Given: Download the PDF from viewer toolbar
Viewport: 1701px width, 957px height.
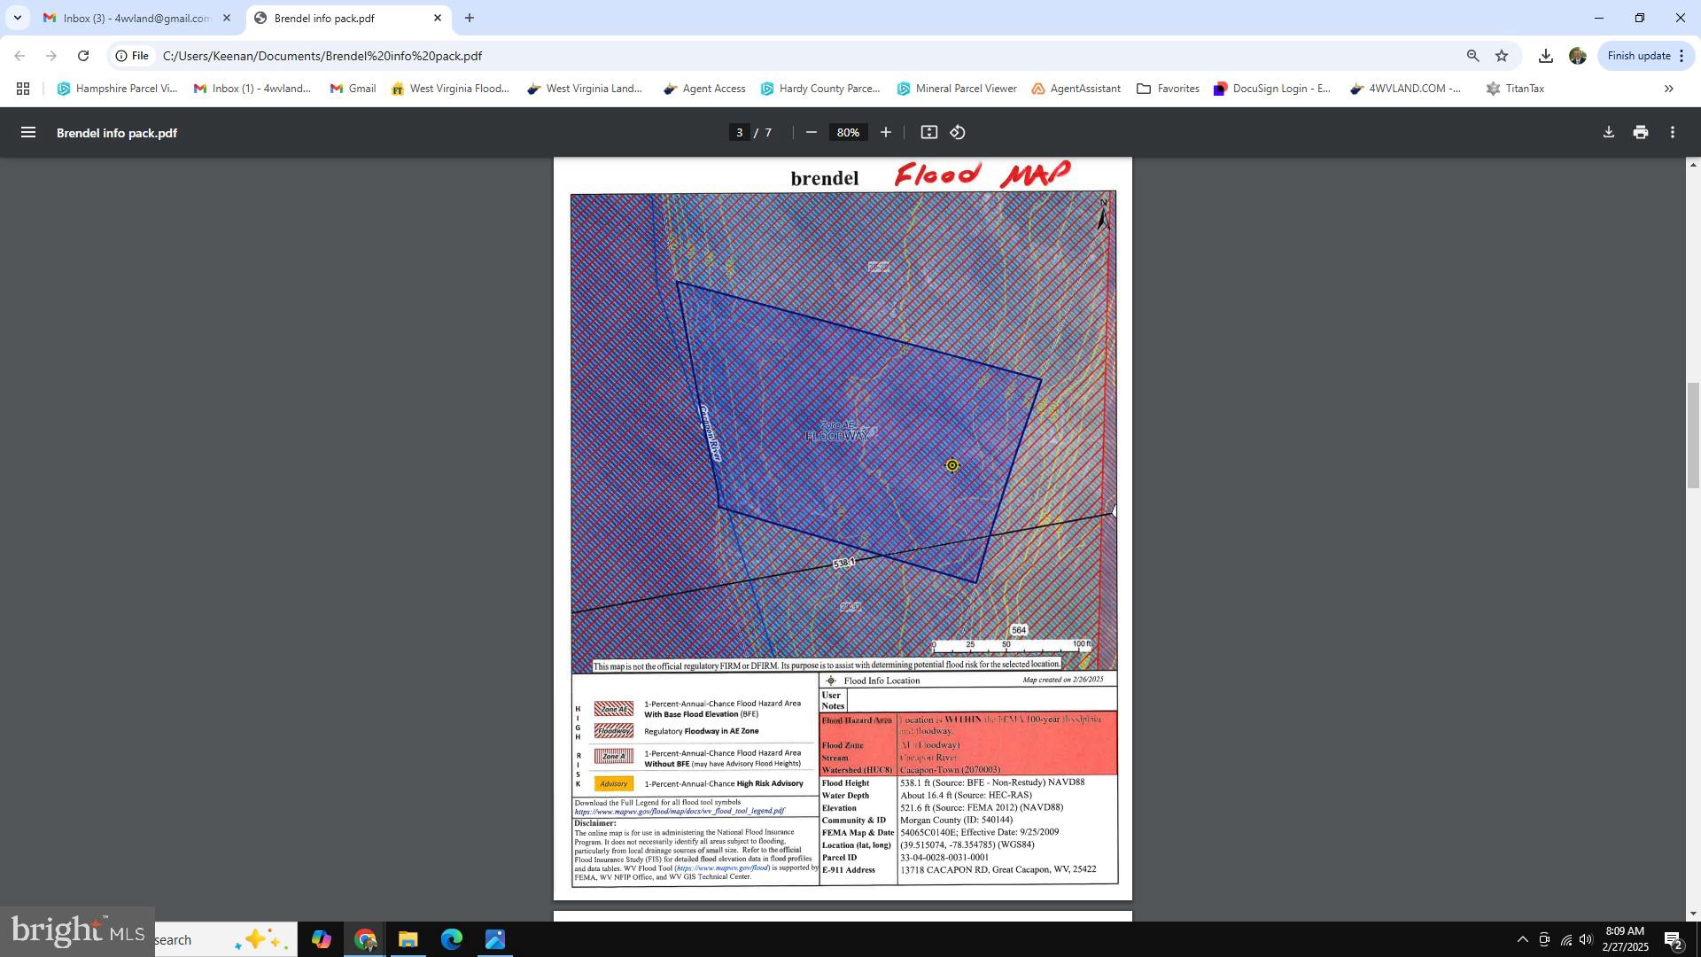Looking at the screenshot, I should point(1608,132).
